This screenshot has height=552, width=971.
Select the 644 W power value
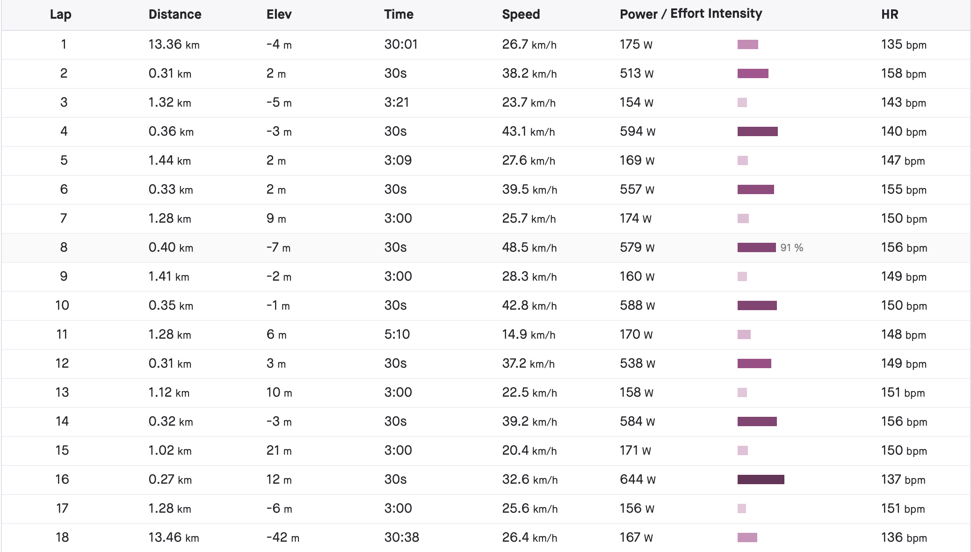(638, 479)
